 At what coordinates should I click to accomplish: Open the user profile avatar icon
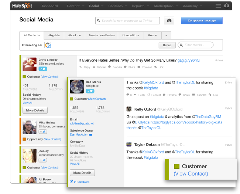227,6
